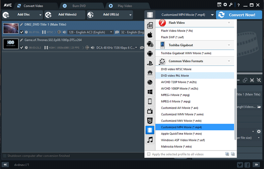264x169 pixels.
Task: Choose AVCHD 1080P Movie (*.m2ts)
Action: (195, 89)
